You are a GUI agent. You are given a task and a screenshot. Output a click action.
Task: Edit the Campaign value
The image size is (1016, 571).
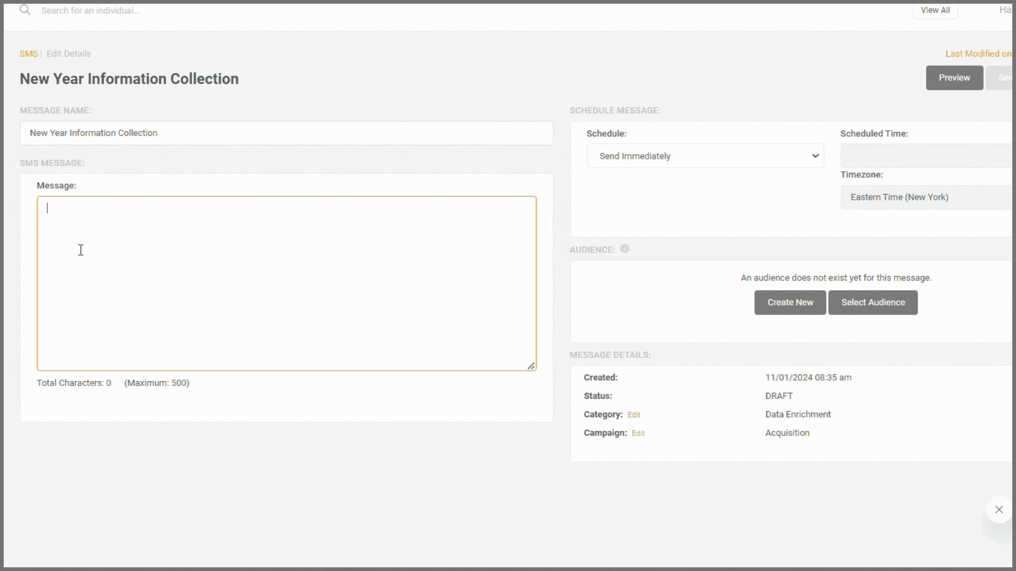click(638, 434)
